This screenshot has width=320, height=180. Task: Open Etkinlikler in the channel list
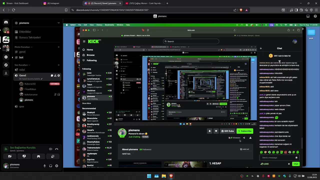[x=37, y=32]
